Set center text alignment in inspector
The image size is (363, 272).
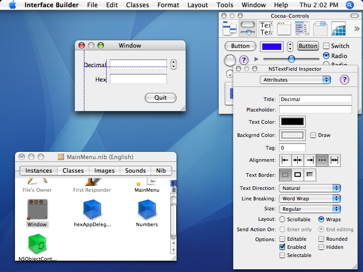tap(298, 160)
